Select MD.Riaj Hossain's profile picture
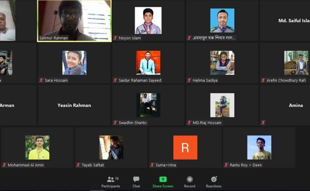 coord(222,105)
